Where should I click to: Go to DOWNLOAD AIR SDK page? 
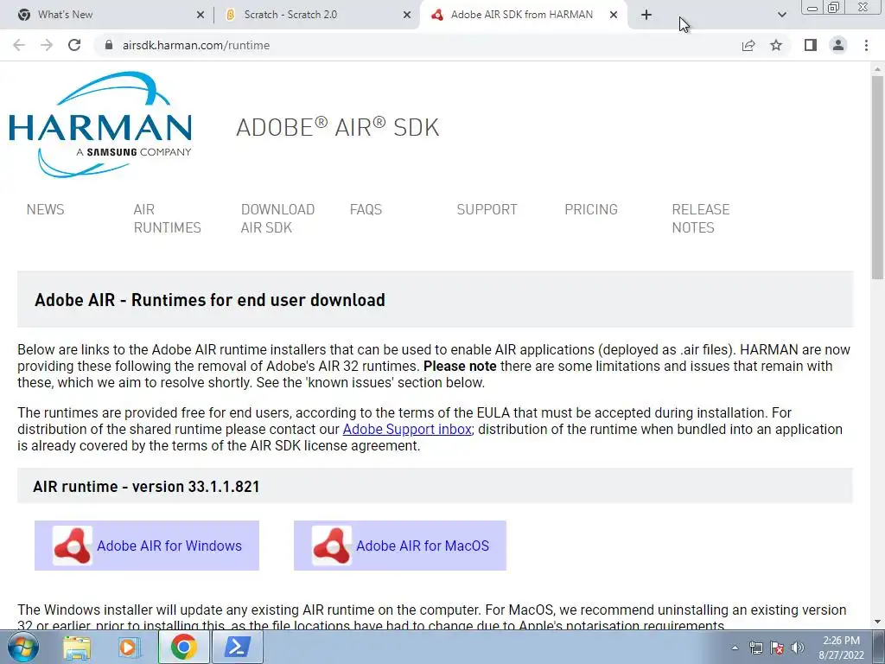click(277, 219)
